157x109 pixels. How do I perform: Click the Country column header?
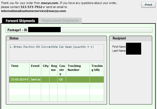point(62,70)
